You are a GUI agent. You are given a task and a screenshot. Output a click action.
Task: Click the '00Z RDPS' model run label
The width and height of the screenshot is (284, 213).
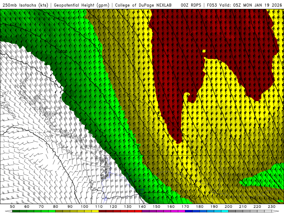click(191, 5)
